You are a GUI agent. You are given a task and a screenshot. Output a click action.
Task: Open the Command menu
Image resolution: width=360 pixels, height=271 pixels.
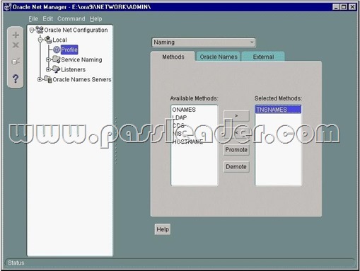tap(71, 19)
